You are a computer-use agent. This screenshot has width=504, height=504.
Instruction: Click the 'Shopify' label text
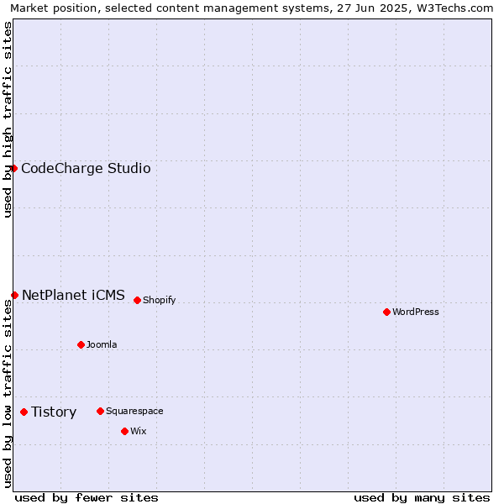click(x=159, y=300)
